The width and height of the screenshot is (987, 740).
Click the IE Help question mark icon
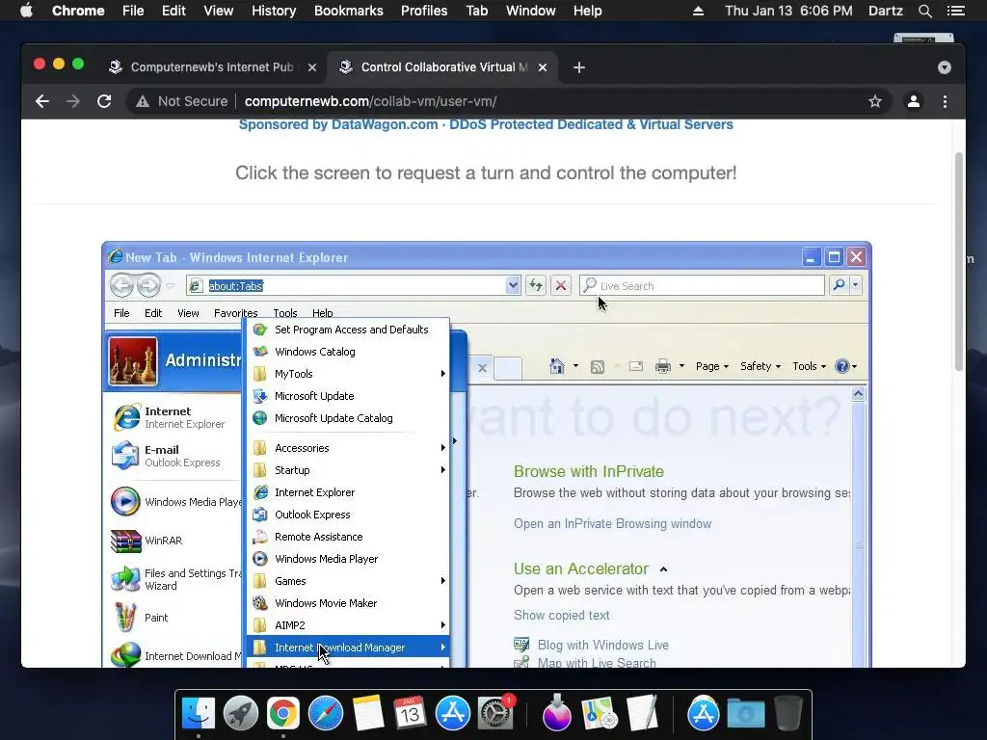click(841, 366)
